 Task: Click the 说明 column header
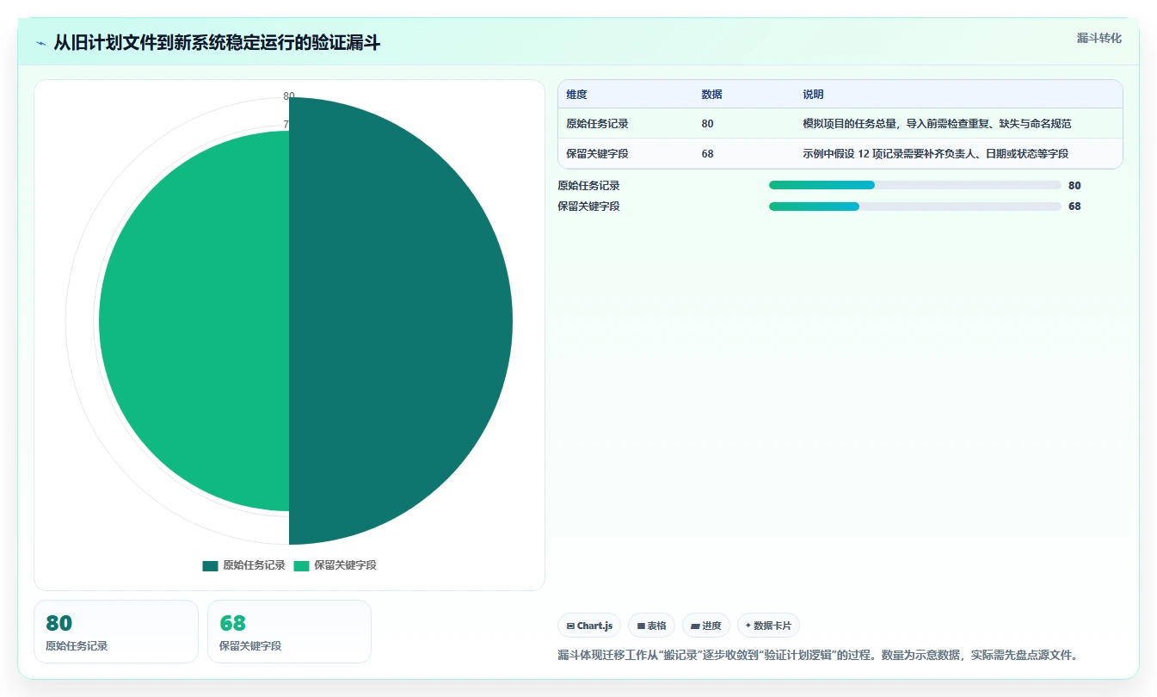pos(813,95)
